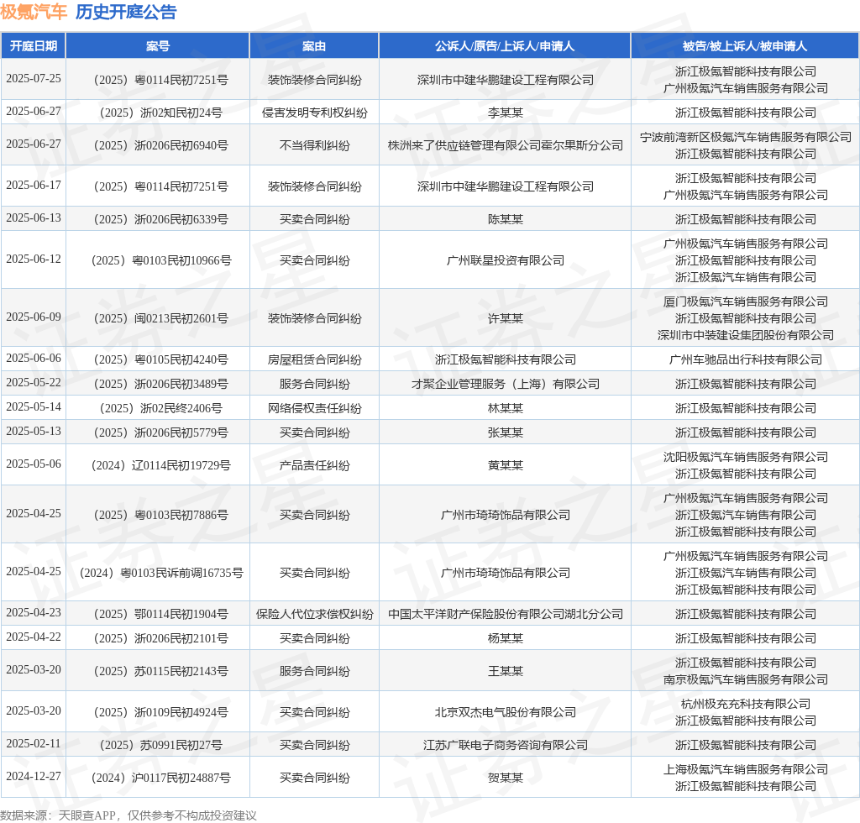Click the 历史开庭公告 heading

click(126, 12)
